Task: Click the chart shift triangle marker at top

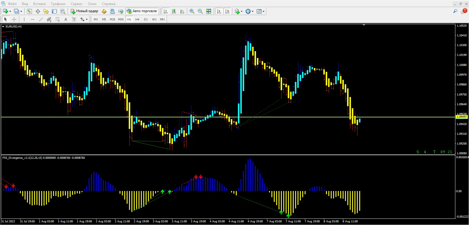Action: [364, 25]
